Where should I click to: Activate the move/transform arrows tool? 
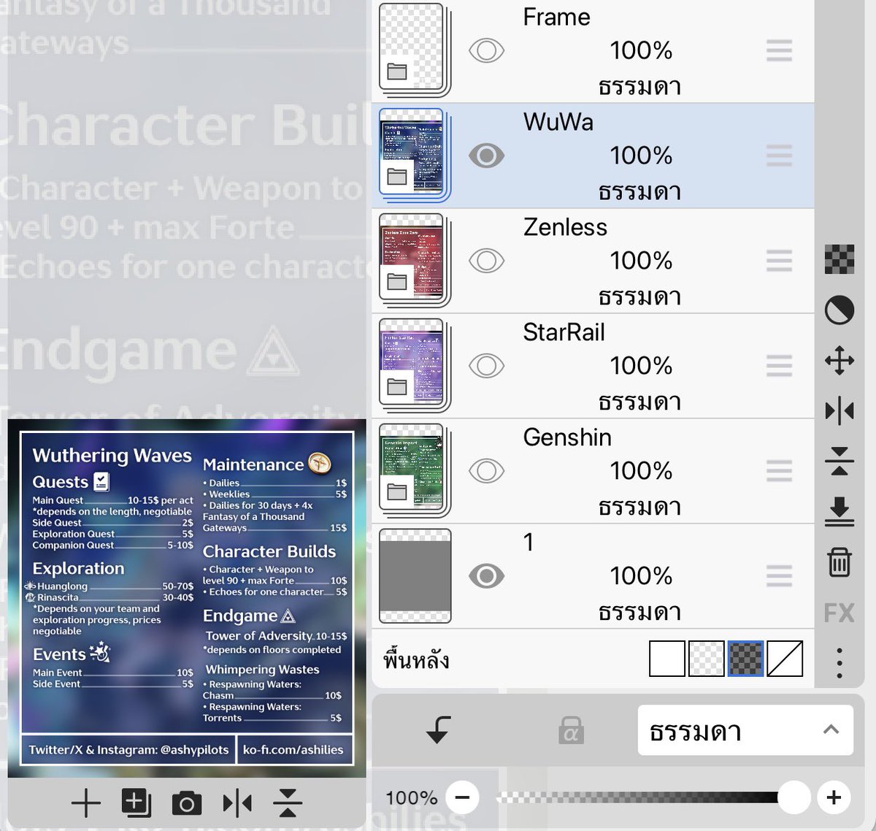[839, 360]
